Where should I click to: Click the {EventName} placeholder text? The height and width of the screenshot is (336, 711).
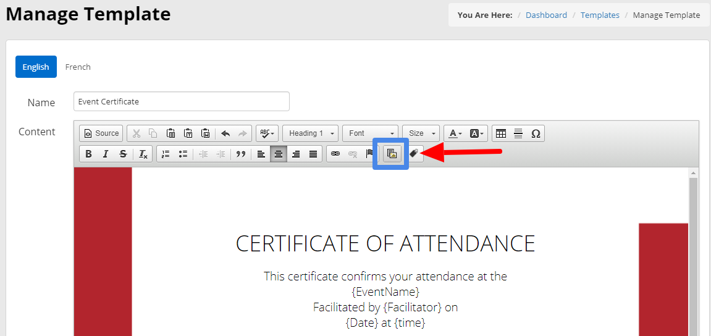385,291
